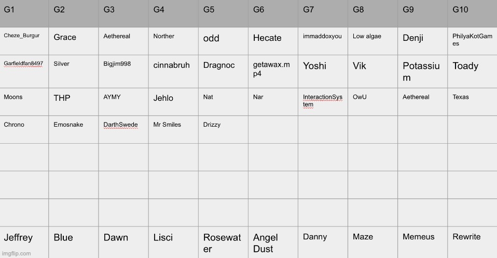Select the Cheze_Burgur cell
Screen dimensions: 497x258
(24, 41)
